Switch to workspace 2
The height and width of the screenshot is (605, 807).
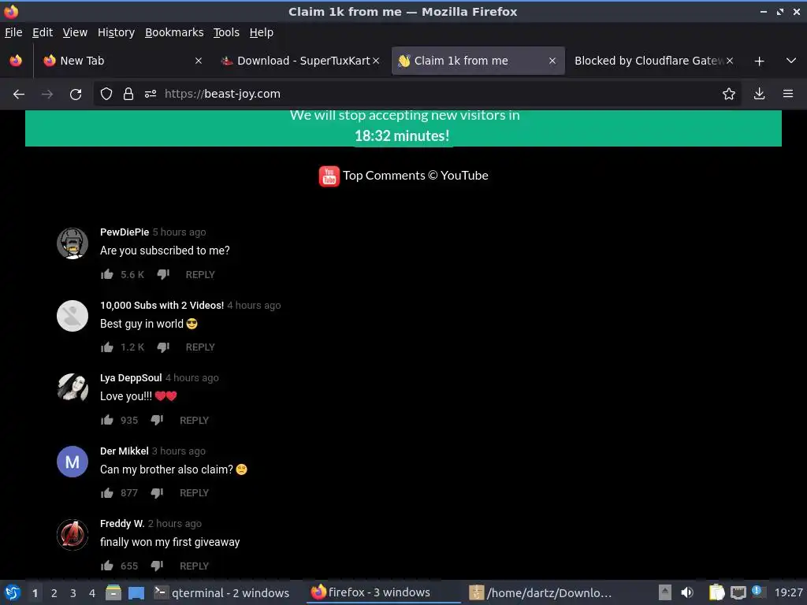54,593
